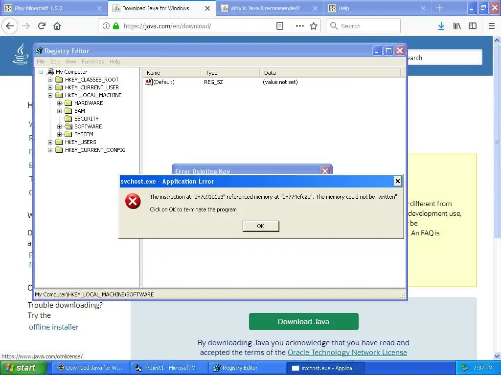Image resolution: width=501 pixels, height=375 pixels.
Task: Switch to Help tab in Firefox
Action: (x=377, y=8)
